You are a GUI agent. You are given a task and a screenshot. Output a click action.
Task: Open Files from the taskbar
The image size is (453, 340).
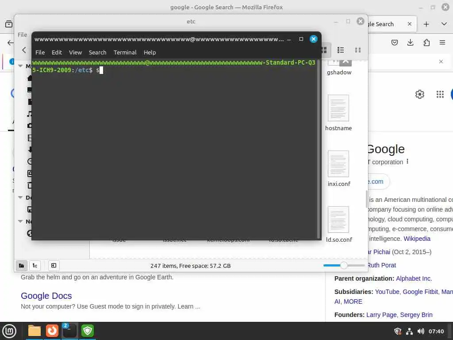tap(35, 331)
